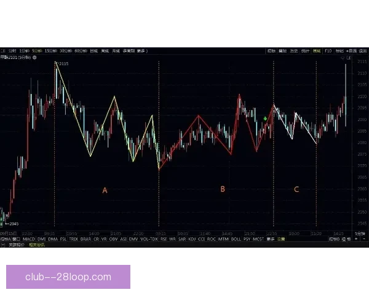
Task: Click the 5分钟 period label at bottom right
Action: click(359, 234)
